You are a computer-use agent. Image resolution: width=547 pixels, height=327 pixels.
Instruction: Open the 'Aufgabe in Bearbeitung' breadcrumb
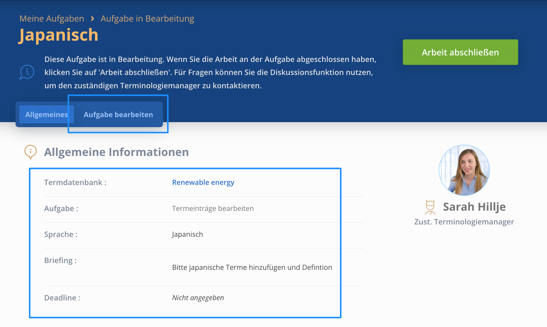147,19
